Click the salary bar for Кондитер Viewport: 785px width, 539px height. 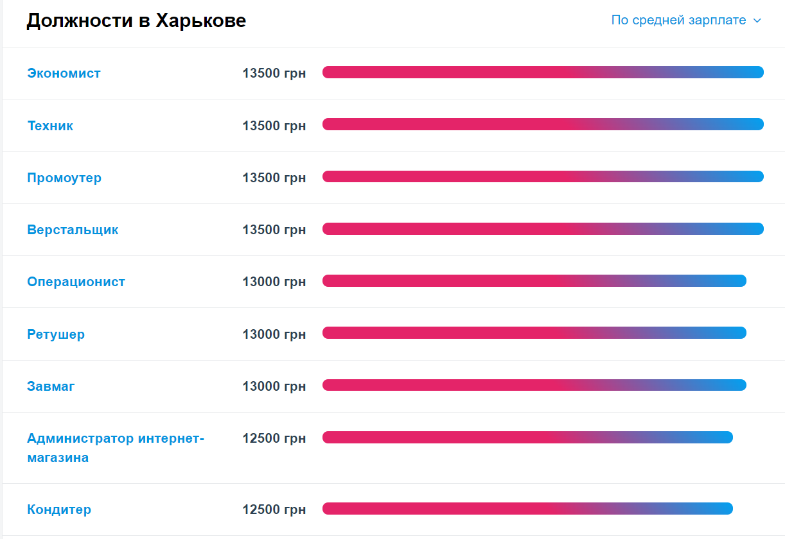[528, 508]
